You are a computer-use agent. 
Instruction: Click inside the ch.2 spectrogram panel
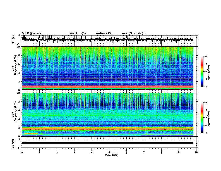click(x=107, y=115)
